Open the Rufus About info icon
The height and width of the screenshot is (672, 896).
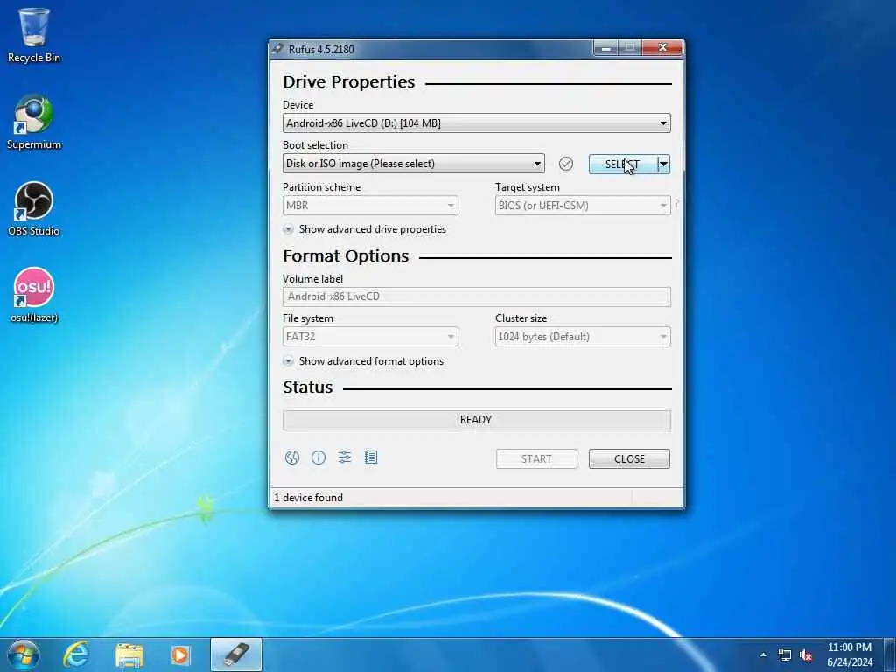tap(318, 458)
